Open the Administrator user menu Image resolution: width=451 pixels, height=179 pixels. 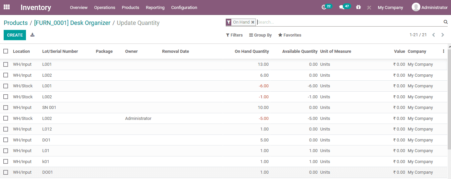pyautogui.click(x=429, y=7)
